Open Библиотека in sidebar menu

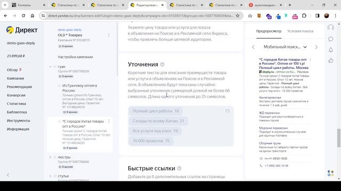[17, 112]
